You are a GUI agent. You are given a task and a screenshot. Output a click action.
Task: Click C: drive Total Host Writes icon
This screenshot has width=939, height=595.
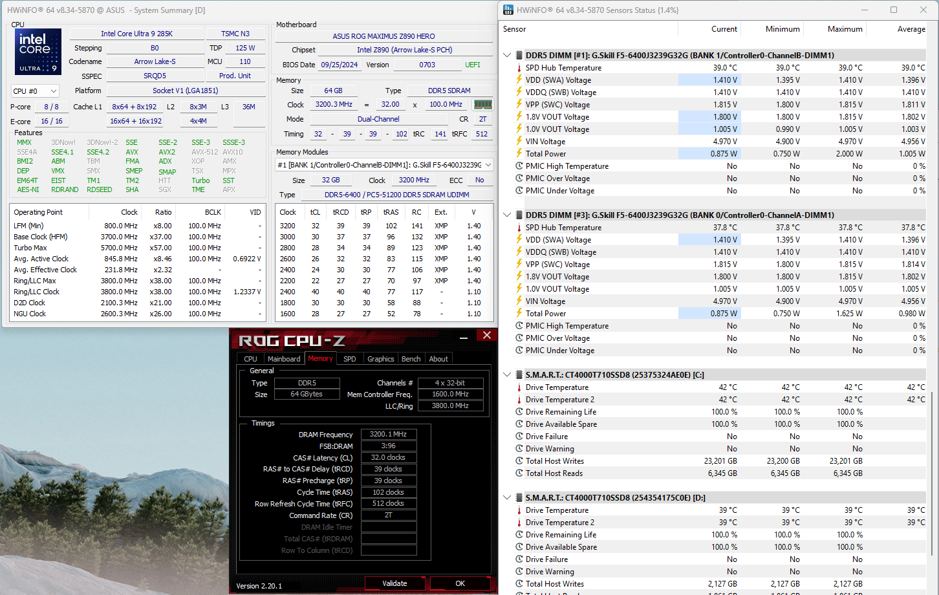[x=519, y=461]
